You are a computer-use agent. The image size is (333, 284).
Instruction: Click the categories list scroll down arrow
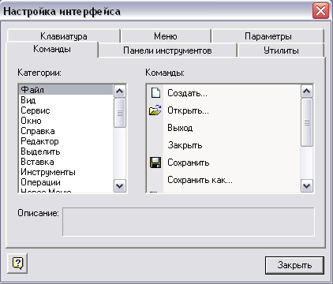coord(120,186)
